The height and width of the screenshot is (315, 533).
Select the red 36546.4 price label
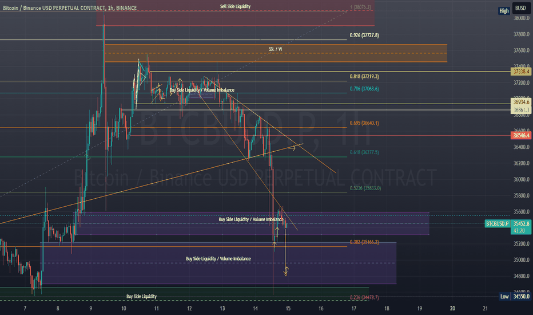pyautogui.click(x=521, y=136)
